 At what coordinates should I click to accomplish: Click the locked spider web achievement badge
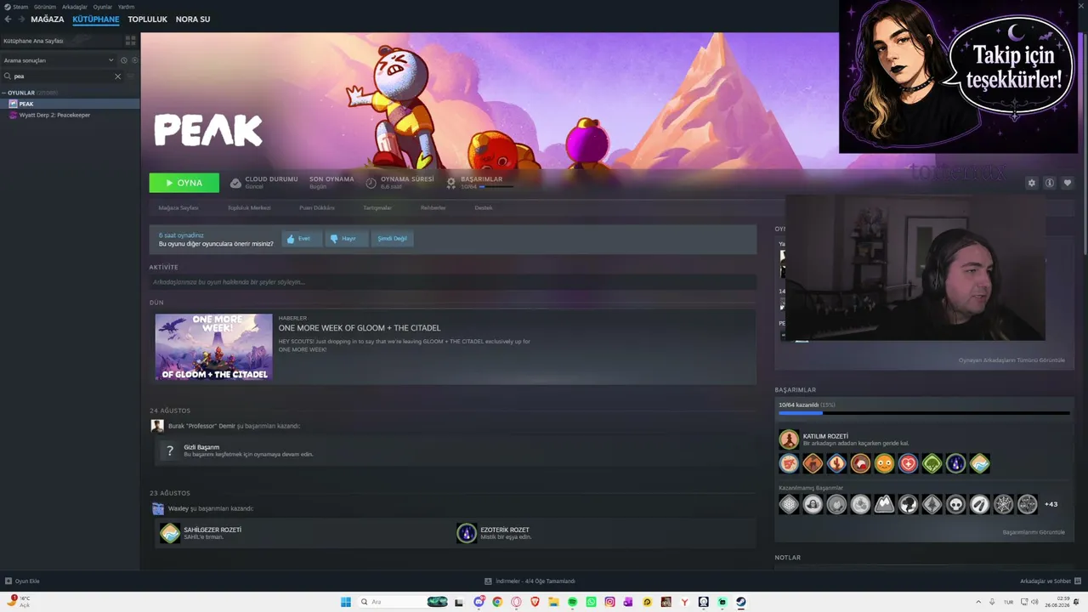coord(1003,504)
